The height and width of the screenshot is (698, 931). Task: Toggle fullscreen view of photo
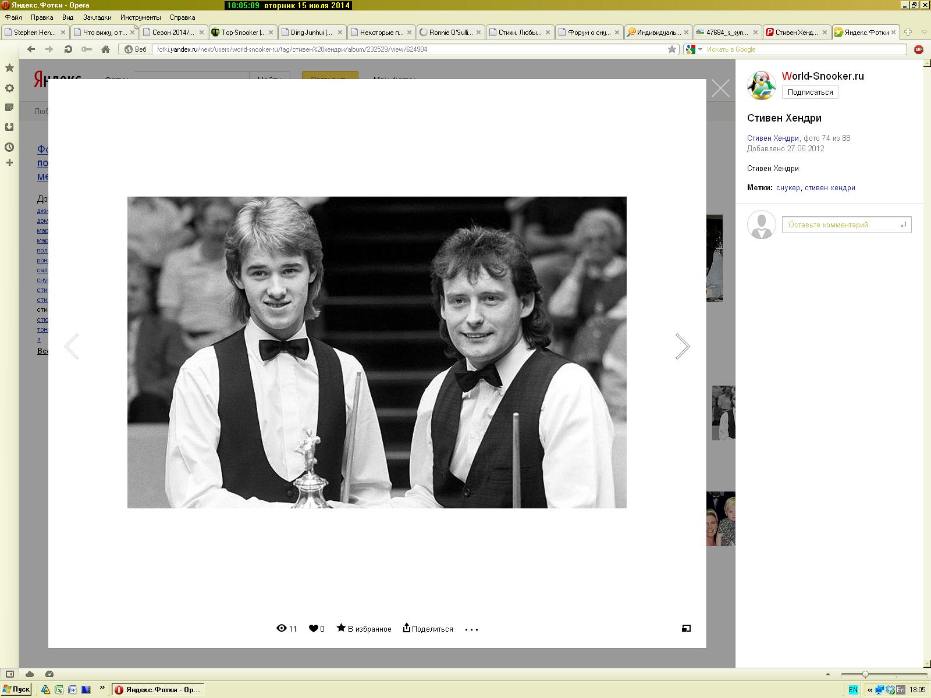(x=686, y=628)
